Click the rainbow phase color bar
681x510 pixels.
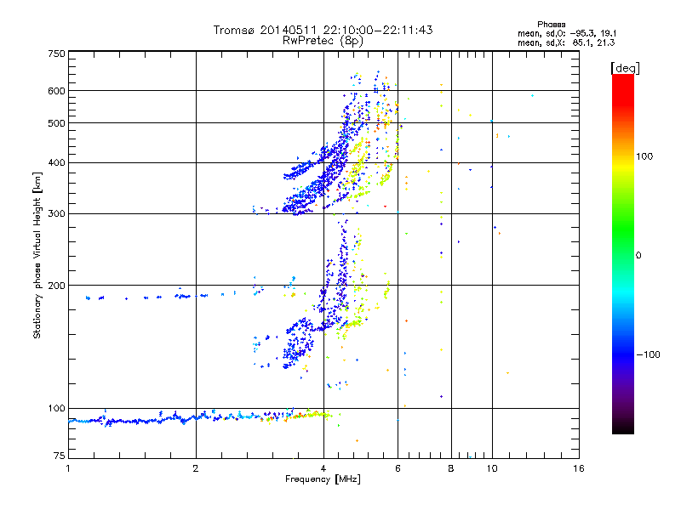623,254
